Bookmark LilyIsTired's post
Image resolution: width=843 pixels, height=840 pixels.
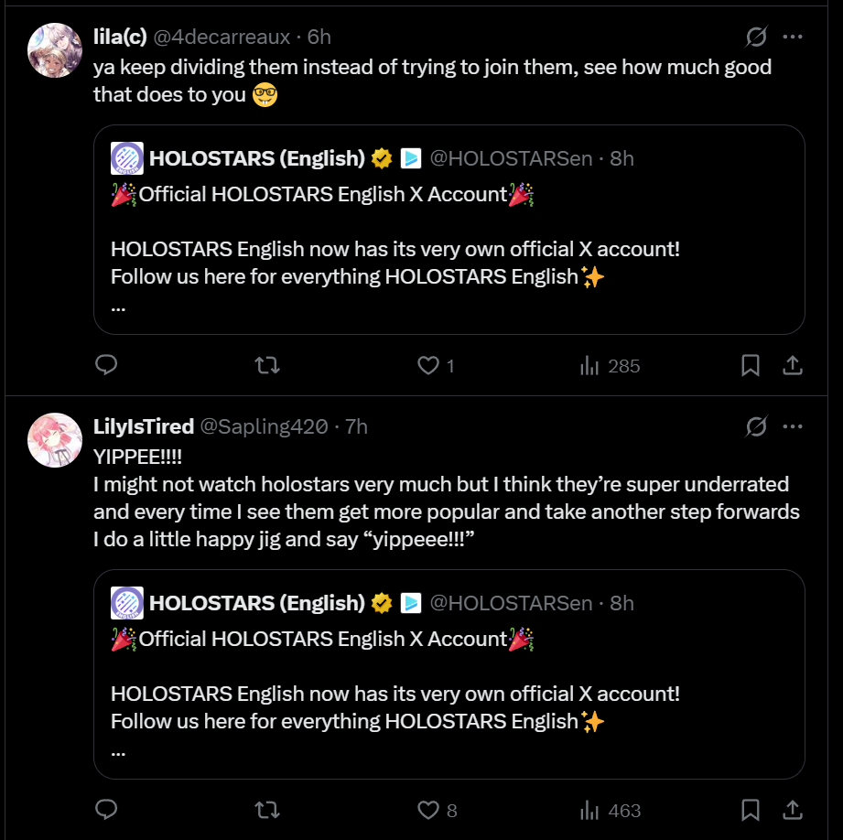[x=750, y=811]
